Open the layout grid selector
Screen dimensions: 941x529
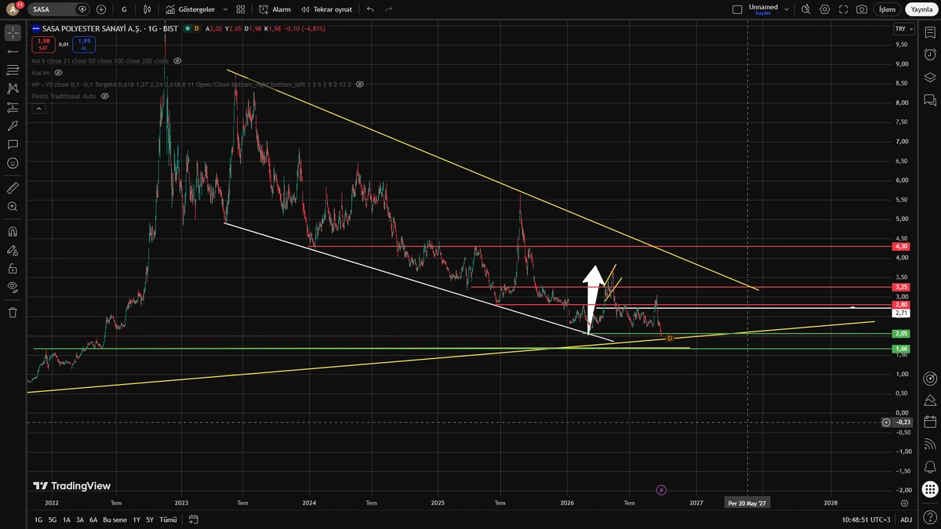tap(241, 9)
